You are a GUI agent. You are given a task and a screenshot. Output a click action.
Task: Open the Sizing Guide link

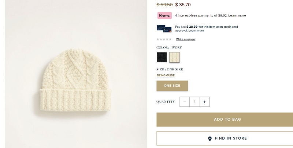click(x=166, y=75)
